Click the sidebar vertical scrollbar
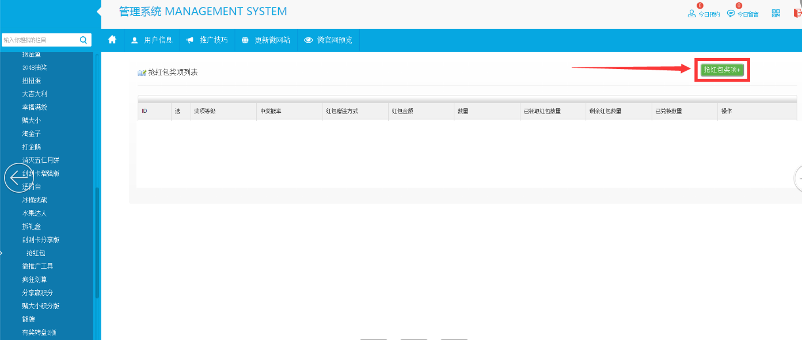This screenshot has width=802, height=340. point(97,242)
